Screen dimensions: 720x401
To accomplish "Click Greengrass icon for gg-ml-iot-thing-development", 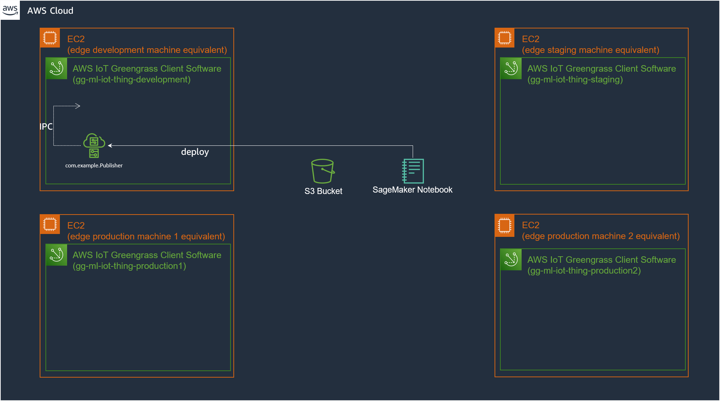I will 57,68.
